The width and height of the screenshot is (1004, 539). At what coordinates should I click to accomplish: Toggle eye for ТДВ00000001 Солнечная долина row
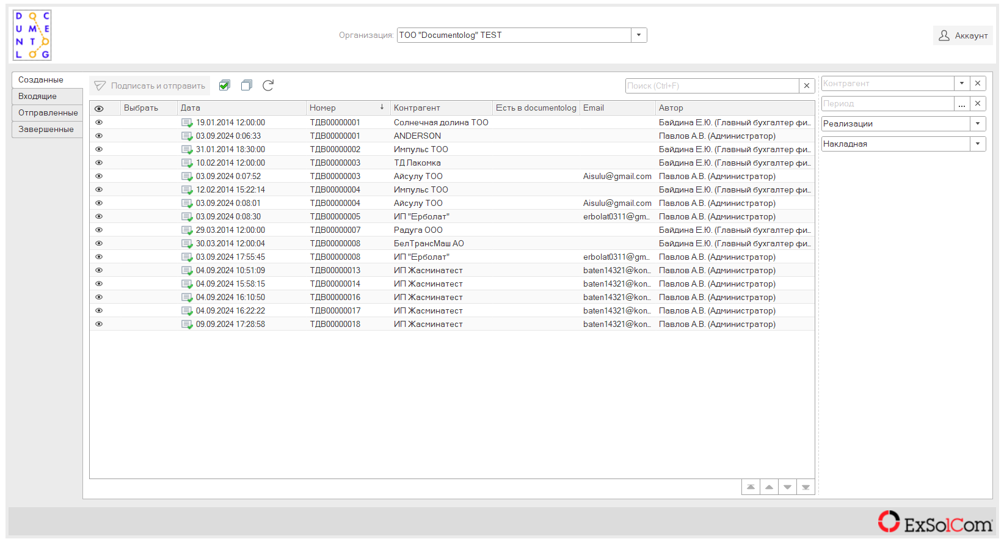click(99, 122)
